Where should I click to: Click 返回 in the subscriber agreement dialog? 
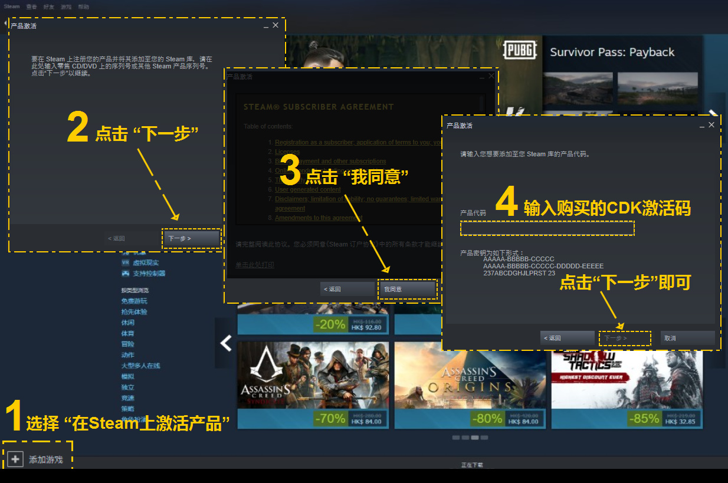pyautogui.click(x=348, y=289)
